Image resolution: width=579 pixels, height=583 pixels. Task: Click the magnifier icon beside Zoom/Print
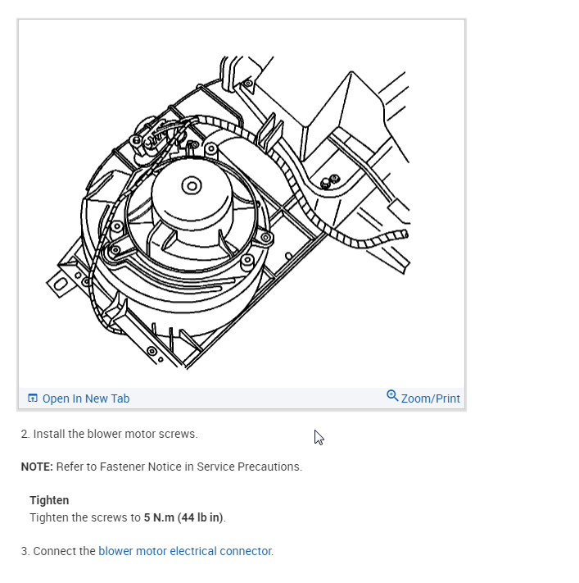(x=392, y=395)
